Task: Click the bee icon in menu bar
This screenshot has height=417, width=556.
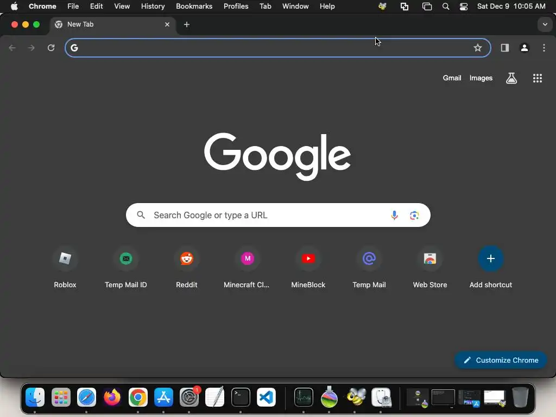Action: click(x=382, y=7)
